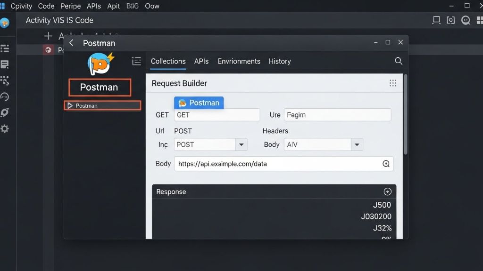This screenshot has width=483, height=271.
Task: Click the camera capture icon in top toolbar
Action: (x=451, y=20)
